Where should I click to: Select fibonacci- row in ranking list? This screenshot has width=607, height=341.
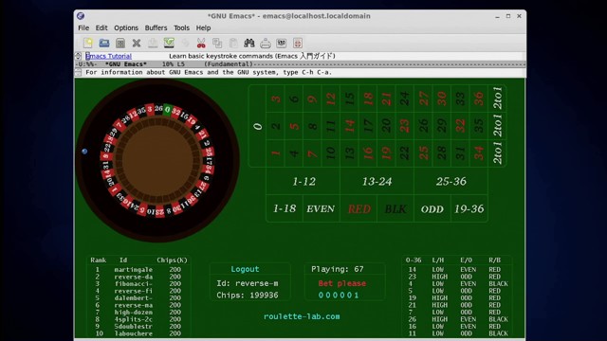133,284
